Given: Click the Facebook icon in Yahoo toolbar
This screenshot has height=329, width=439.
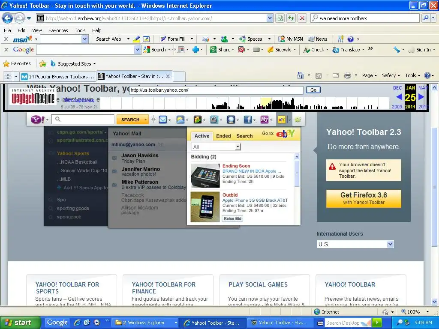Looking at the screenshot, I should point(247,120).
